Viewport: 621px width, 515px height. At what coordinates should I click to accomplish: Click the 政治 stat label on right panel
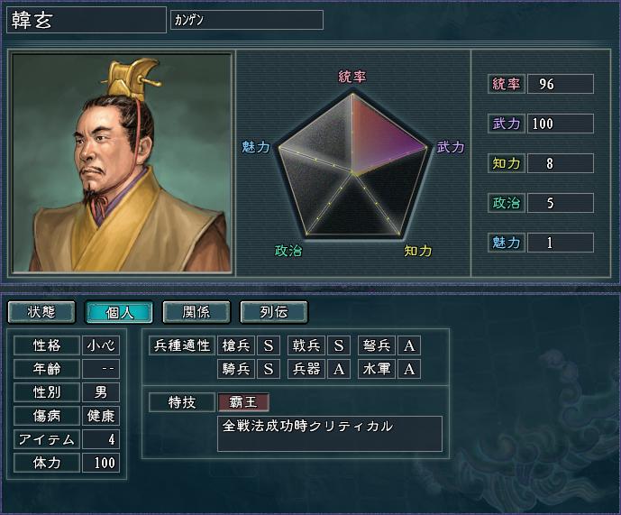507,203
